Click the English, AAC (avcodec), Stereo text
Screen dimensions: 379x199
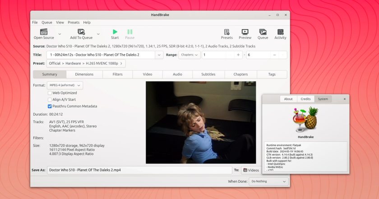click(73, 126)
